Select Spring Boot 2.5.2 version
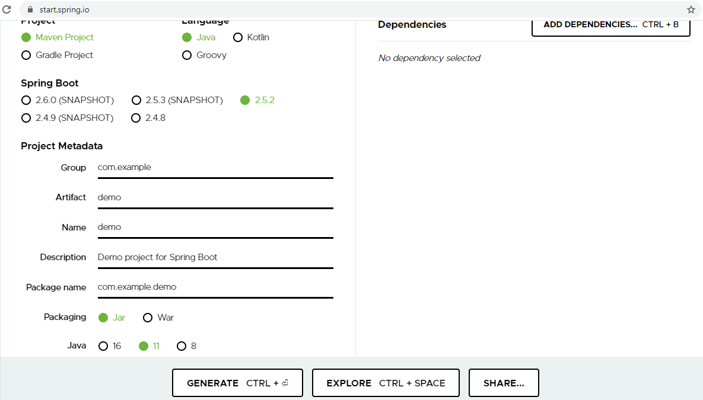This screenshot has width=703, height=400. 257,100
